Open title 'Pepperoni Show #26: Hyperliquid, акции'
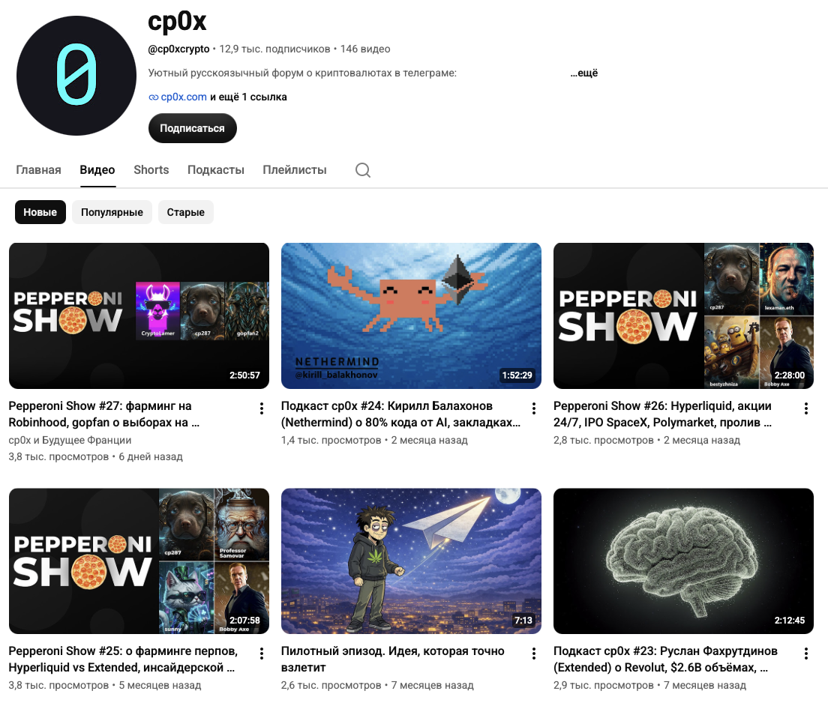Screen dimensions: 828x703 coord(663,414)
